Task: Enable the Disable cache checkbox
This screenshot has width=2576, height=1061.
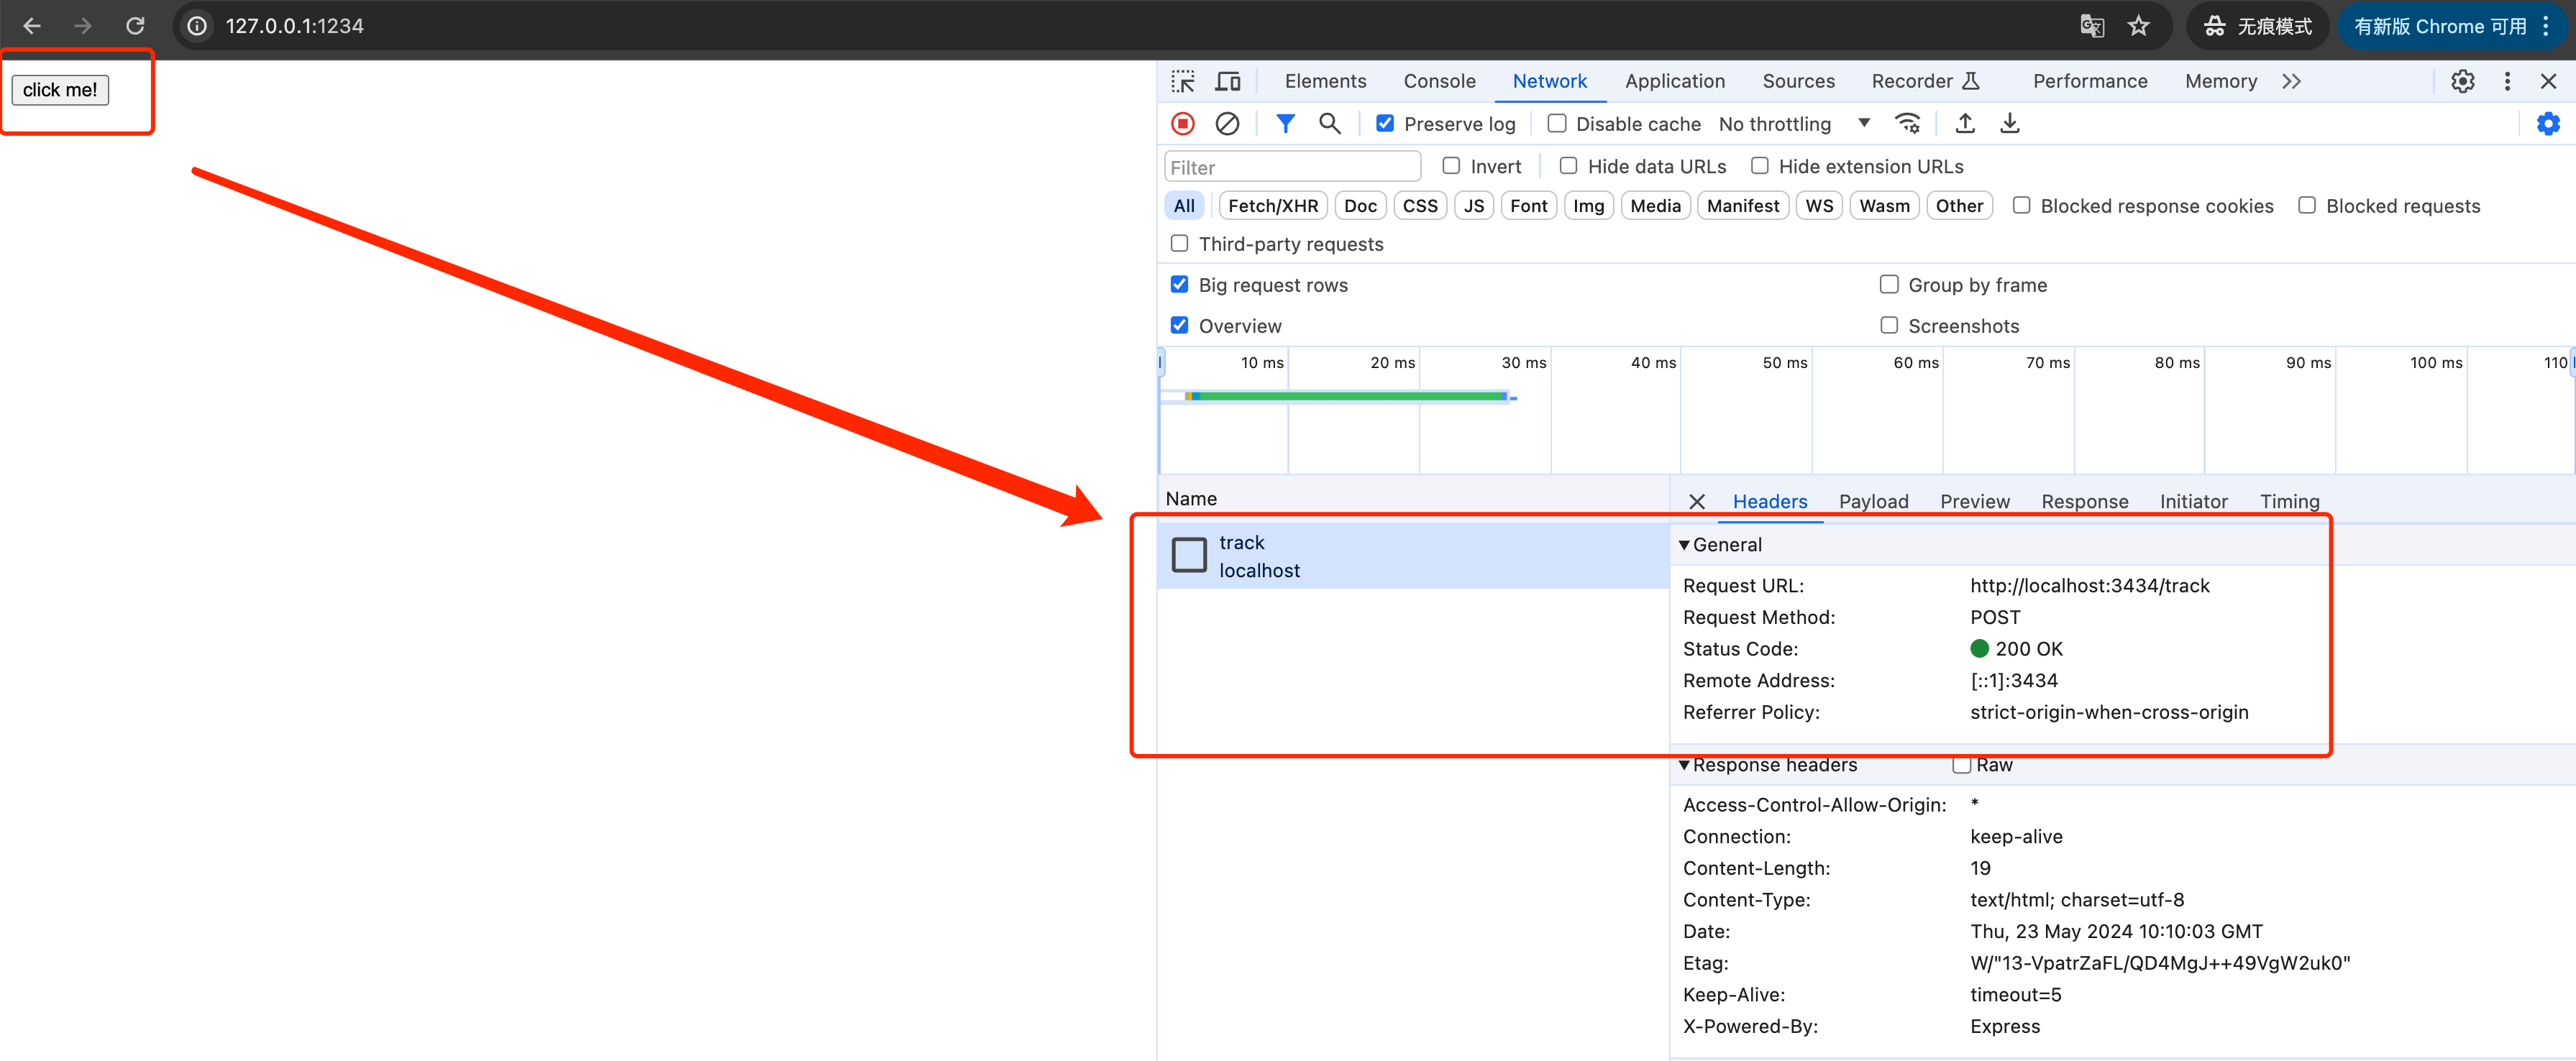Action: 1557,123
